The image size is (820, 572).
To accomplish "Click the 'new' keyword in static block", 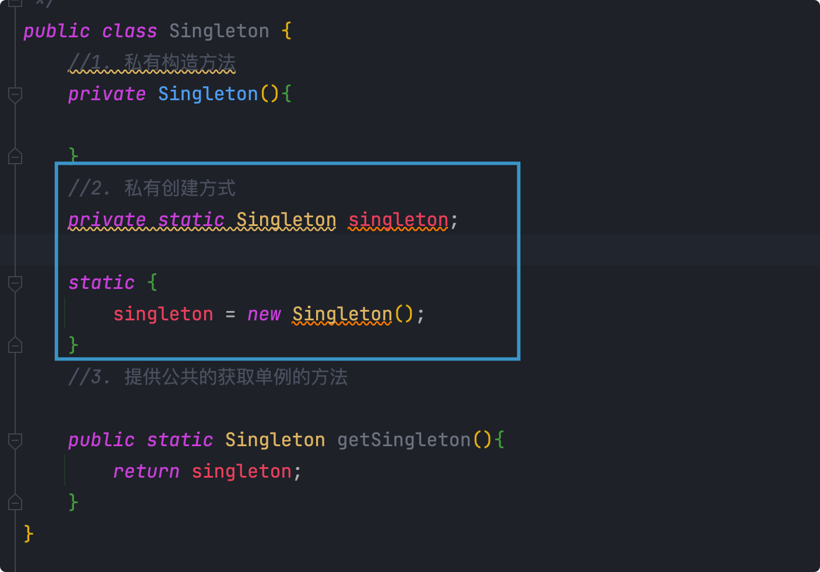I will pyautogui.click(x=264, y=315).
